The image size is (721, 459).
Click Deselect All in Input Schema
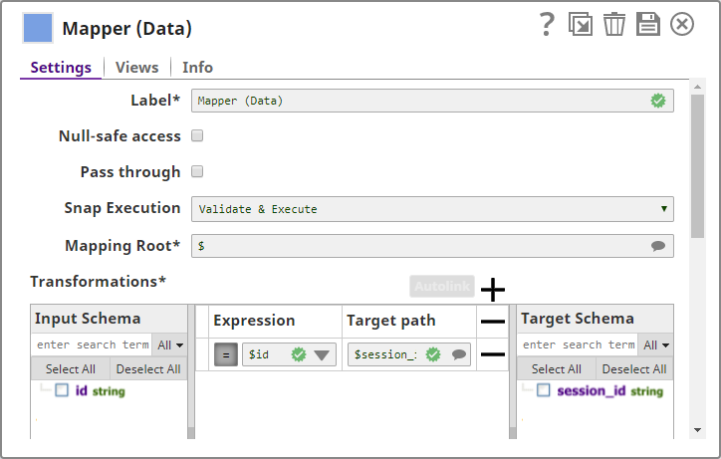click(148, 369)
